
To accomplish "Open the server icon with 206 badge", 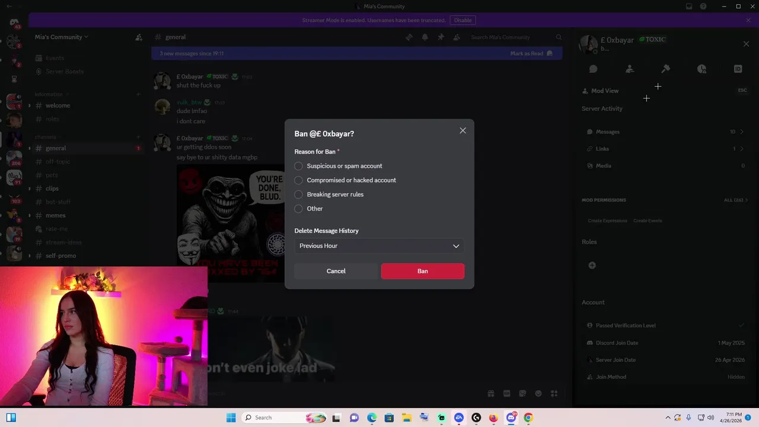I will pyautogui.click(x=14, y=158).
